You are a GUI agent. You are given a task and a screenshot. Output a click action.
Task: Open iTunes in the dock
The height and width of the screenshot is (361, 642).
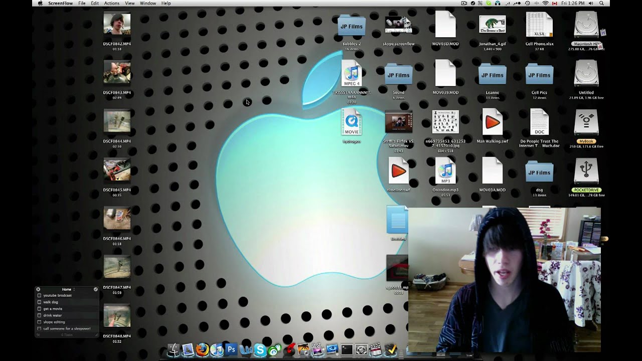point(217,349)
